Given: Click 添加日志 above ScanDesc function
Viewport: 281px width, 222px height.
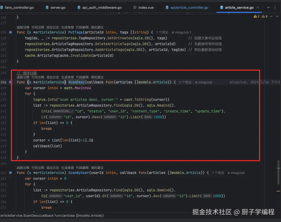Looking at the screenshot, I should pyautogui.click(x=52, y=77).
